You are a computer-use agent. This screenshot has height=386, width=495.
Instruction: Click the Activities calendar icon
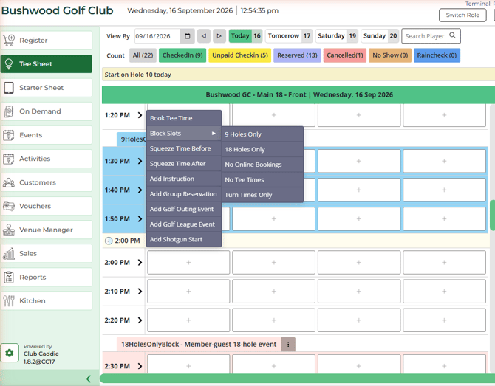pos(9,159)
